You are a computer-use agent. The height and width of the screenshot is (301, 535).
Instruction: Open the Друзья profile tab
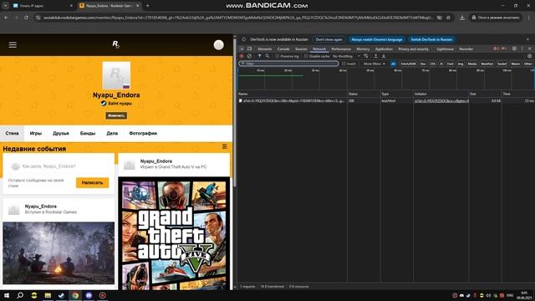61,134
